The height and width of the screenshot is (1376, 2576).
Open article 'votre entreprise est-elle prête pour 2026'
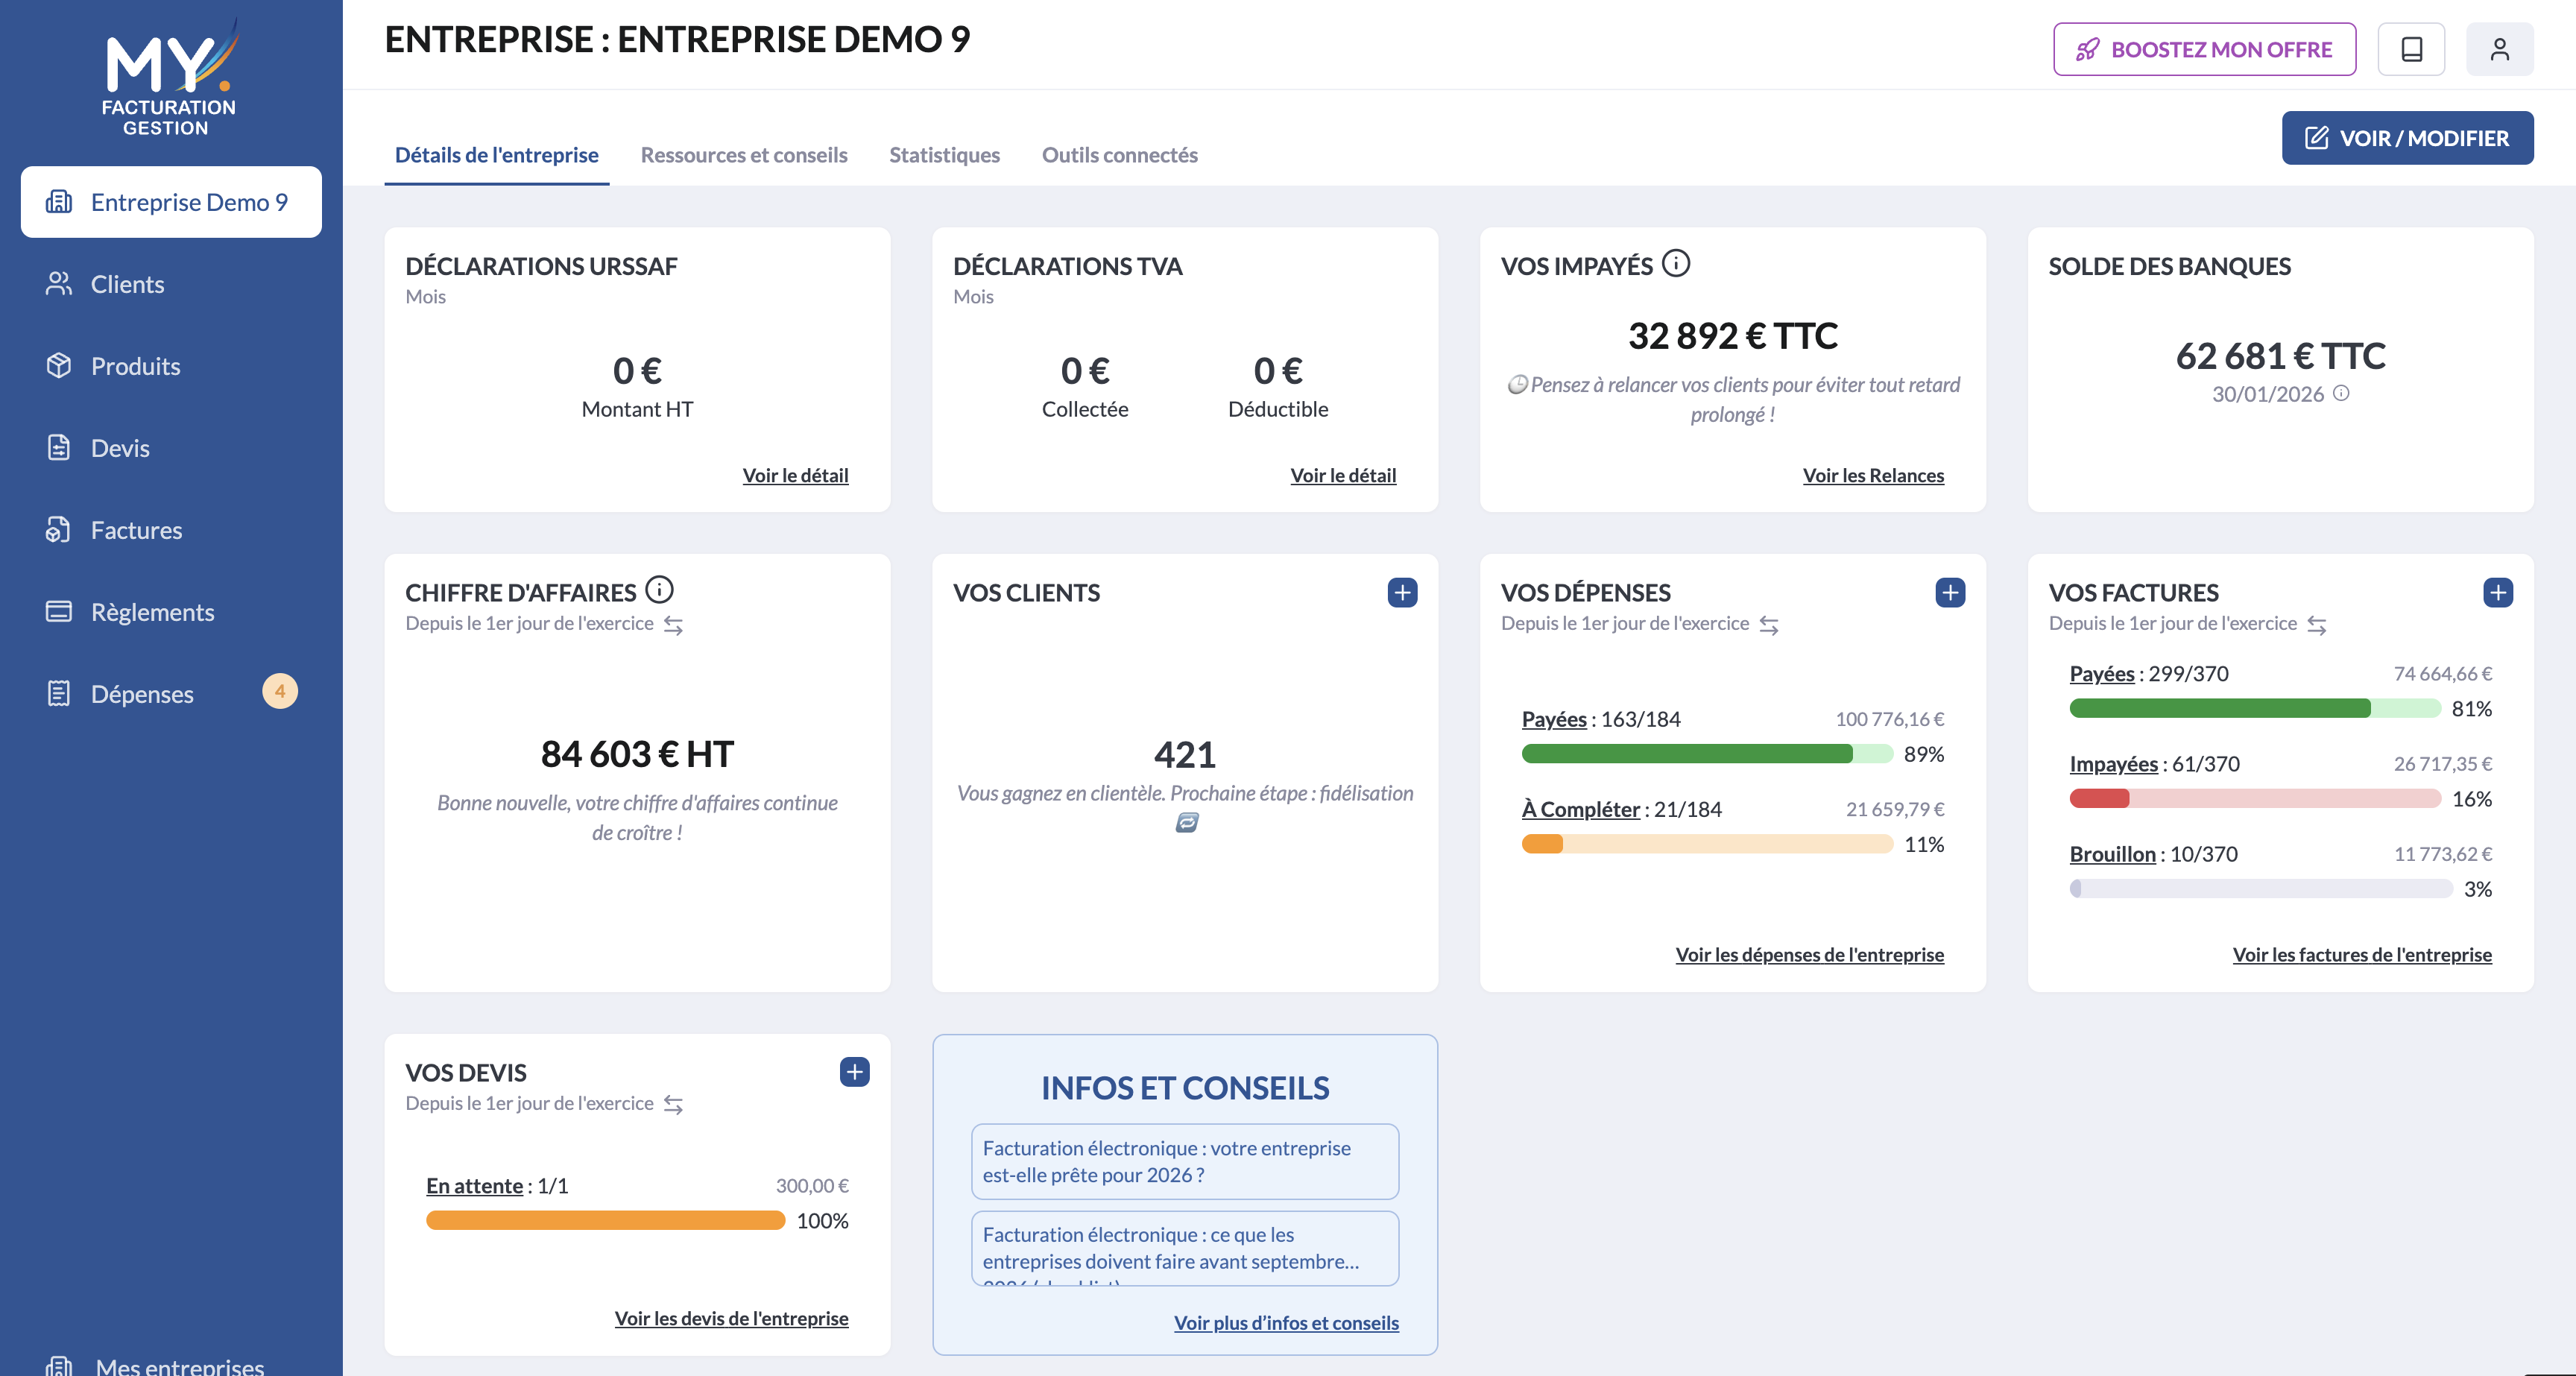1185,1162
